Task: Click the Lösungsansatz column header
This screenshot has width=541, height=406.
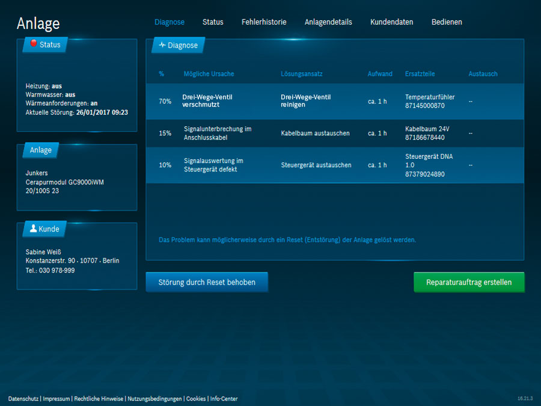Action: point(302,73)
